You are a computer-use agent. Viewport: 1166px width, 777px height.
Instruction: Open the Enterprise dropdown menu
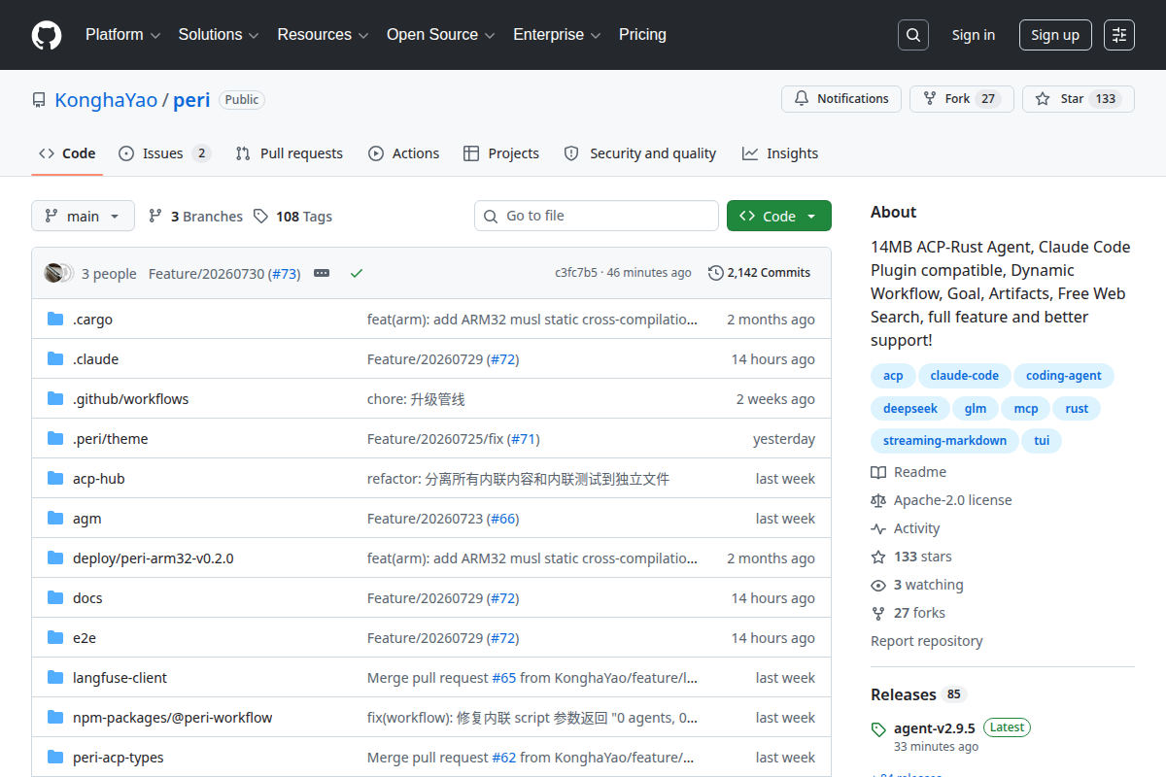click(557, 35)
